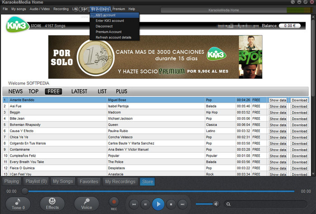Switch to the LIST store tab
This screenshot has width=316, height=214.
(x=102, y=91)
